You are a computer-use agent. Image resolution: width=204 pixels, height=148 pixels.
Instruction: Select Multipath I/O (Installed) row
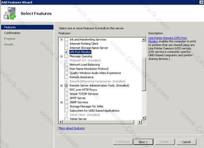point(85,61)
